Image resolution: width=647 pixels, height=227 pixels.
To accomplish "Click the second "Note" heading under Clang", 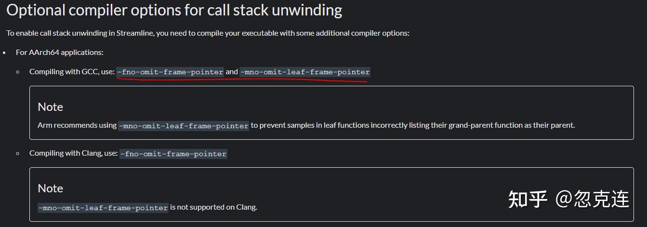I will pos(51,188).
